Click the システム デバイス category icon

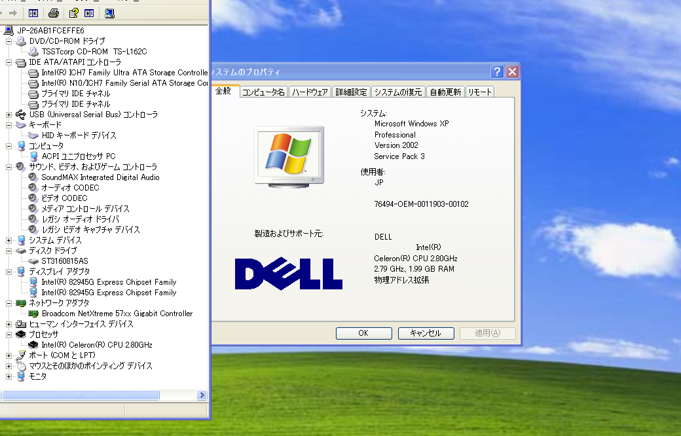[21, 240]
